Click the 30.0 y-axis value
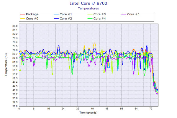The width and height of the screenshot is (177, 118). click(15, 106)
